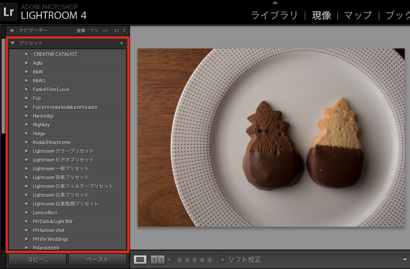
Task: Select the loupe view rectangle icon
Action: pos(140,260)
